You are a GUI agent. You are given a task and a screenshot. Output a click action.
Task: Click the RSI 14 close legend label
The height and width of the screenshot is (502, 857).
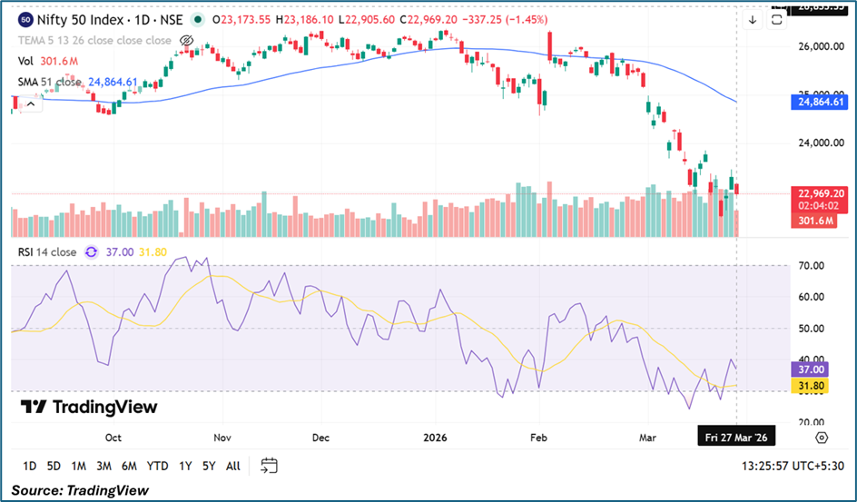(47, 252)
